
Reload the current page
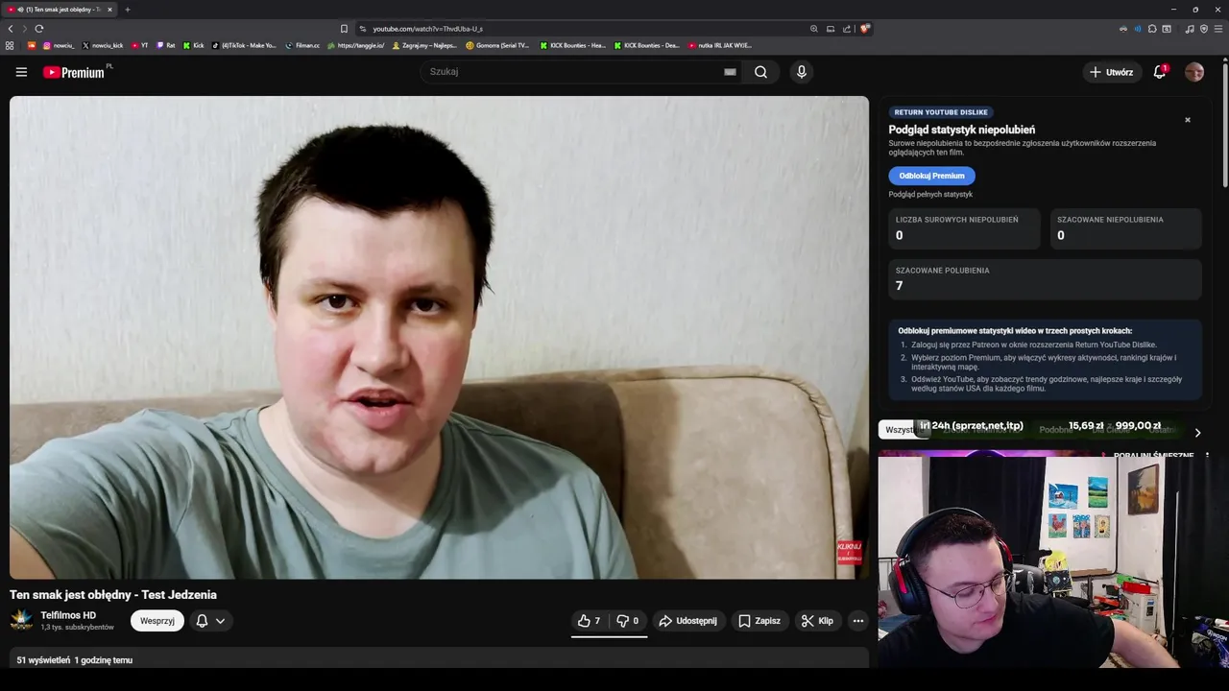pyautogui.click(x=39, y=29)
